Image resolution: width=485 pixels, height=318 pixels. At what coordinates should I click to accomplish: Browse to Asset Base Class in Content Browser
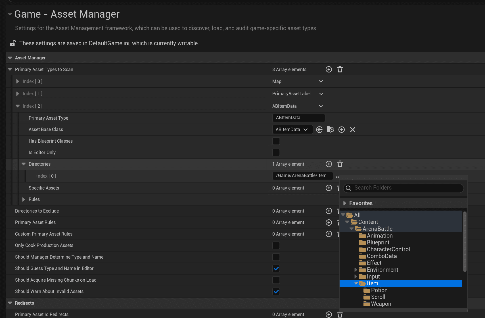330,130
